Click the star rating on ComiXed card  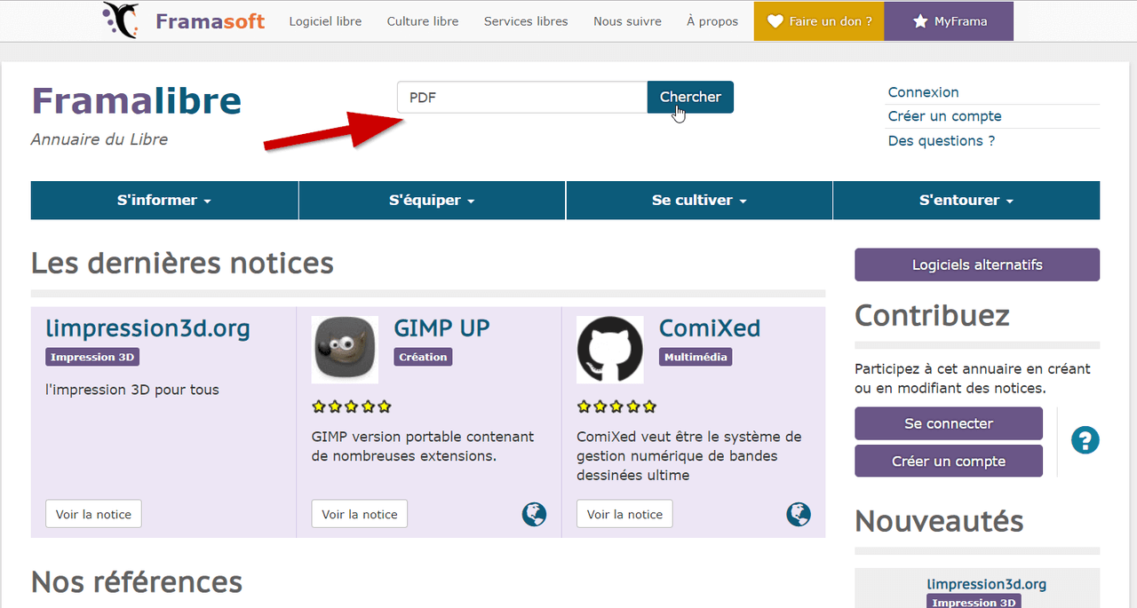pyautogui.click(x=616, y=407)
